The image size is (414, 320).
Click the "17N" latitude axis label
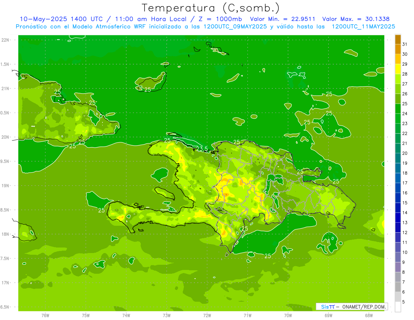click(6, 283)
